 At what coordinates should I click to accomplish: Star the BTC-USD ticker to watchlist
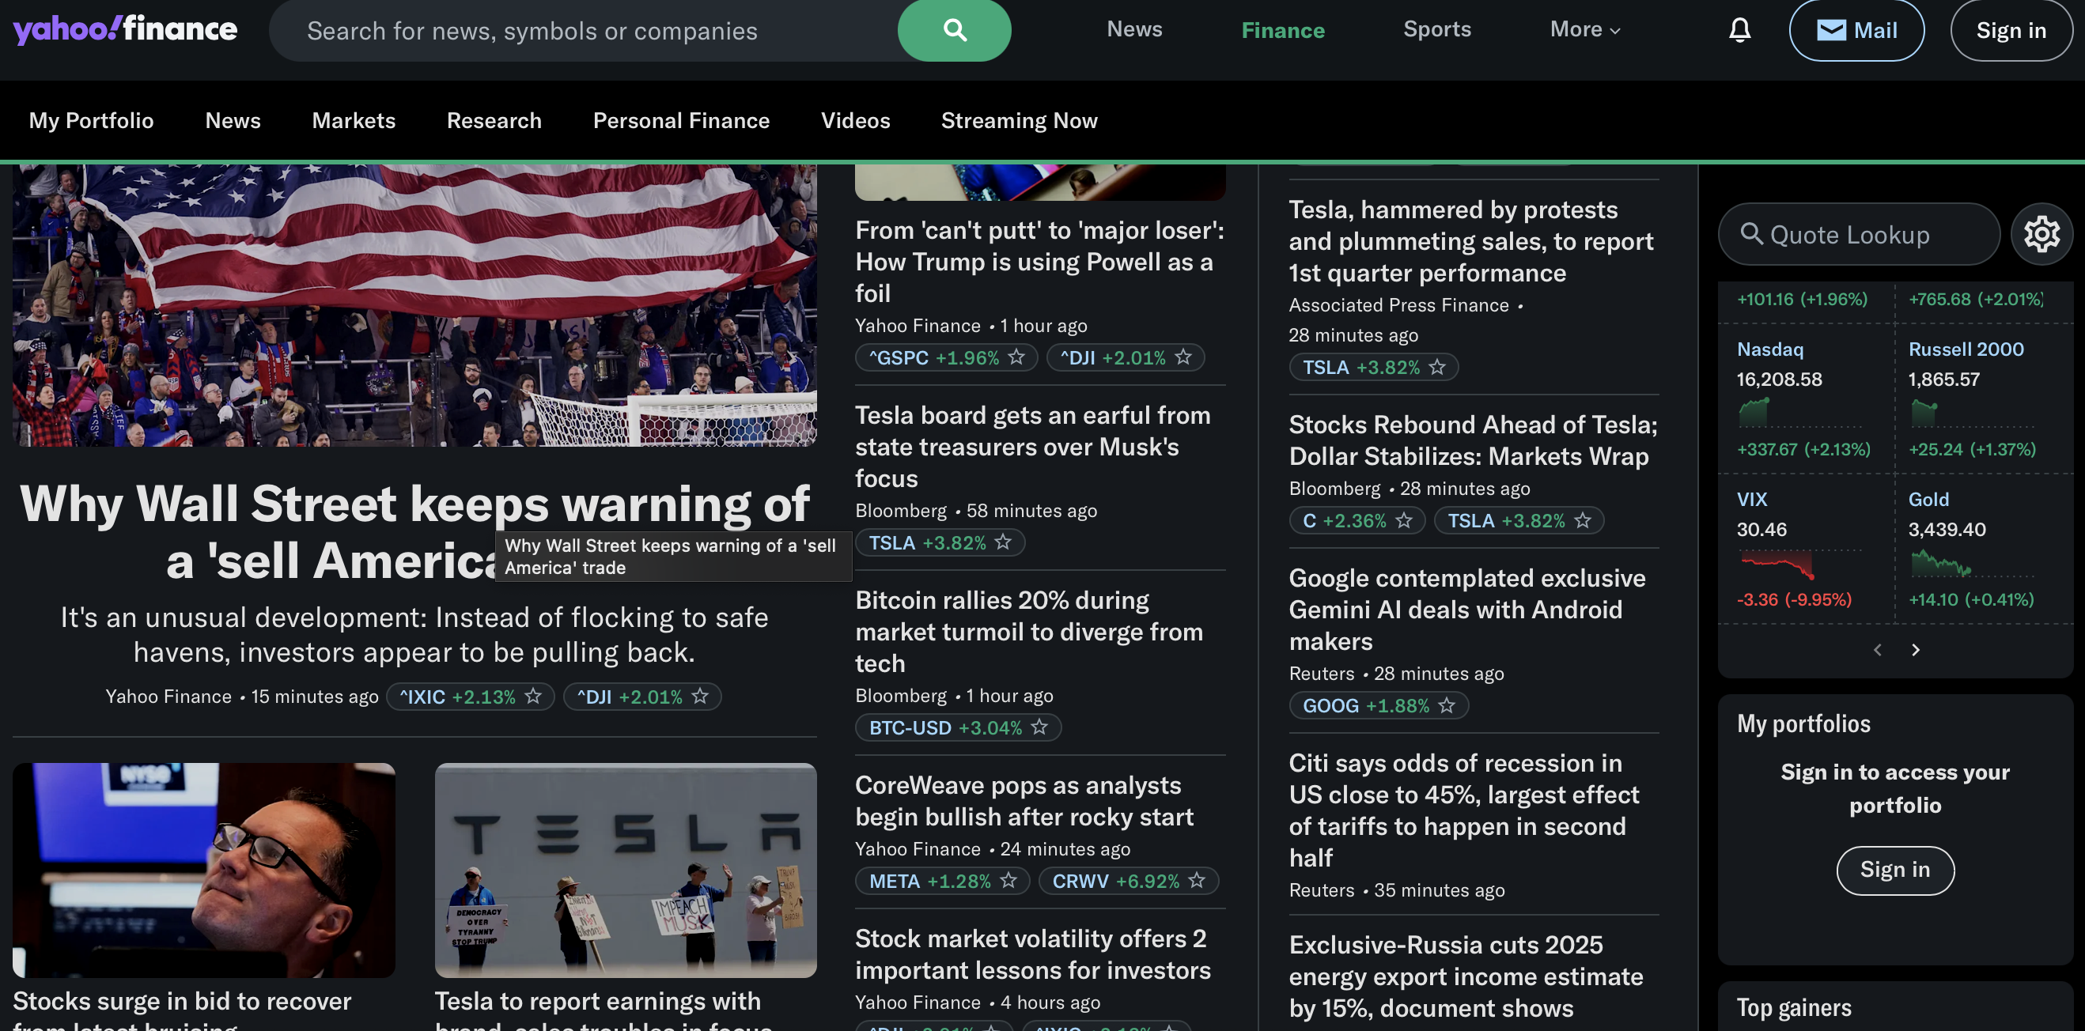(1039, 727)
